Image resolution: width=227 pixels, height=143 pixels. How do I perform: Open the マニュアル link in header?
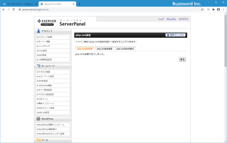171,19
